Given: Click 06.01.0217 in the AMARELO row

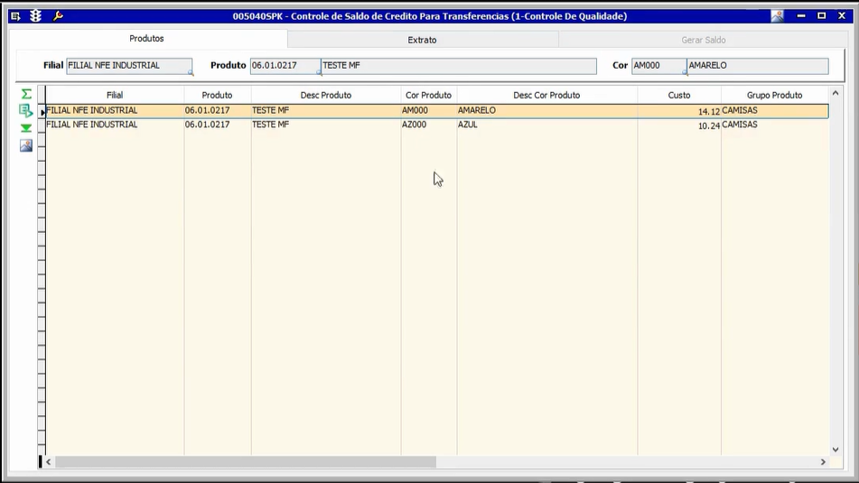Looking at the screenshot, I should pyautogui.click(x=218, y=111).
